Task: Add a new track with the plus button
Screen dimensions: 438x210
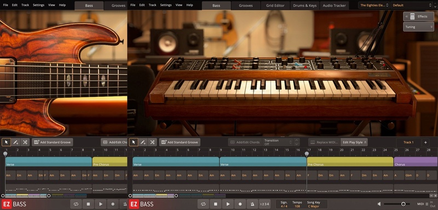Action: coord(425,142)
